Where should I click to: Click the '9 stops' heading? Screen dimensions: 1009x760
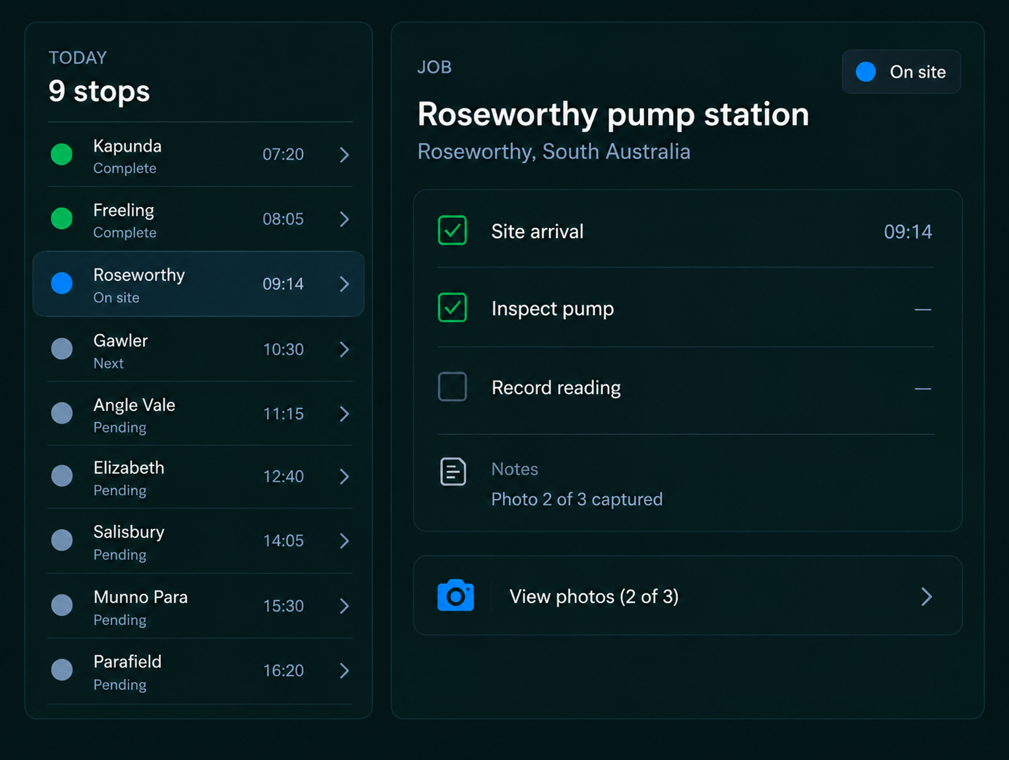coord(99,91)
